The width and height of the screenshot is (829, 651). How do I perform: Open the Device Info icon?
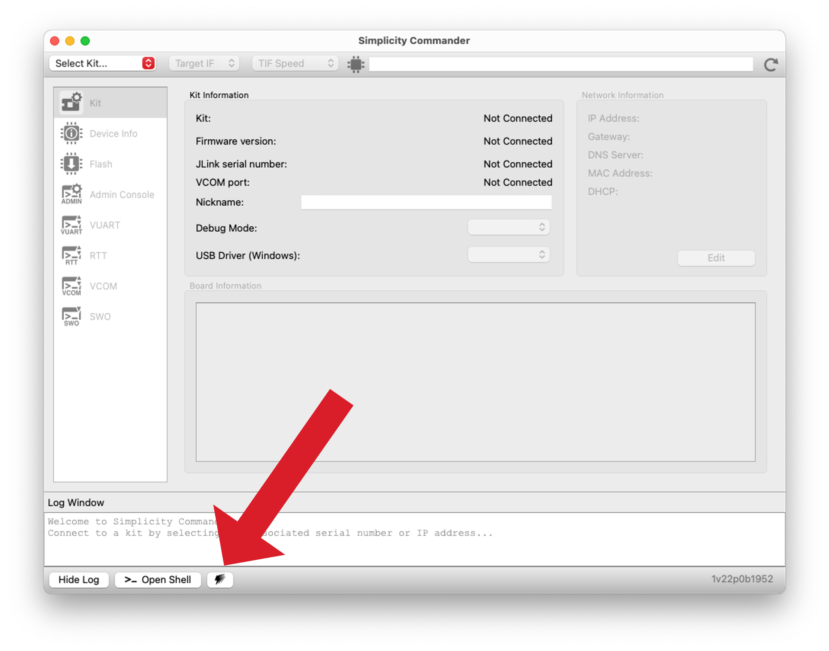pyautogui.click(x=71, y=133)
